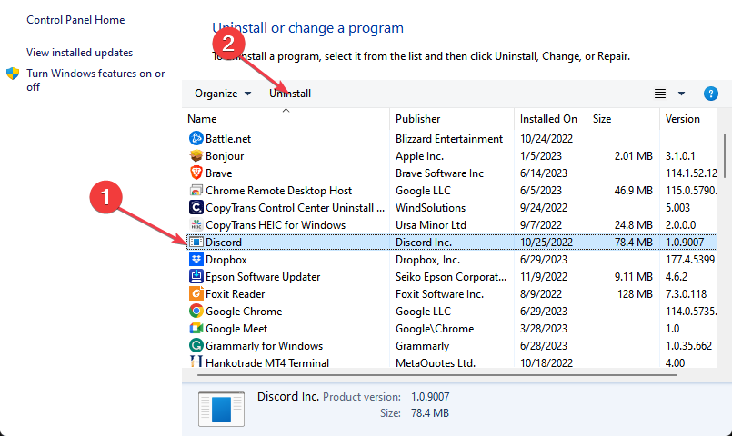
Task: Sort by the Name column header
Action: [x=202, y=119]
